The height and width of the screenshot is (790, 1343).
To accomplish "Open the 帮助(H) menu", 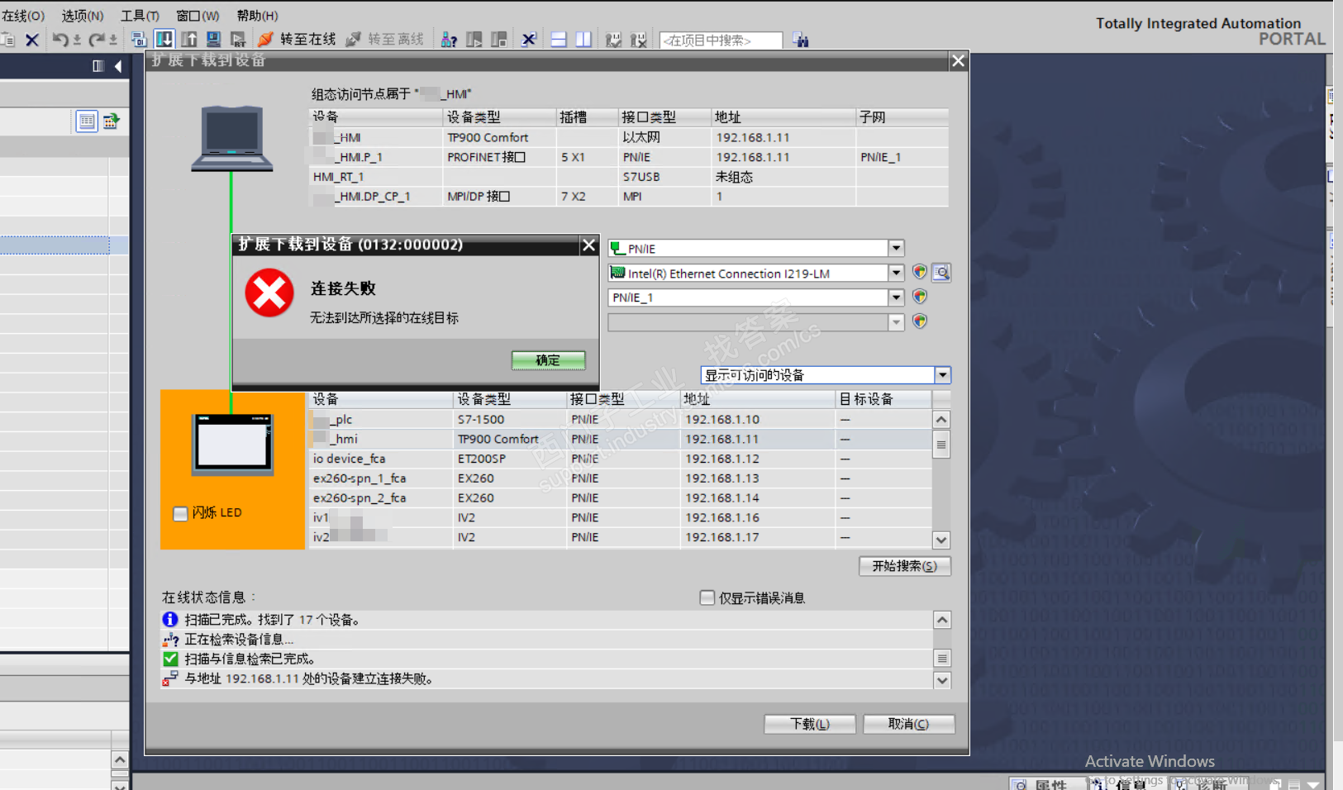I will tap(258, 16).
